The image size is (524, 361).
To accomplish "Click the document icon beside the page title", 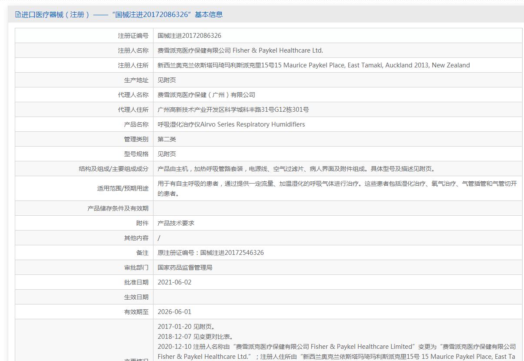I will pos(18,15).
